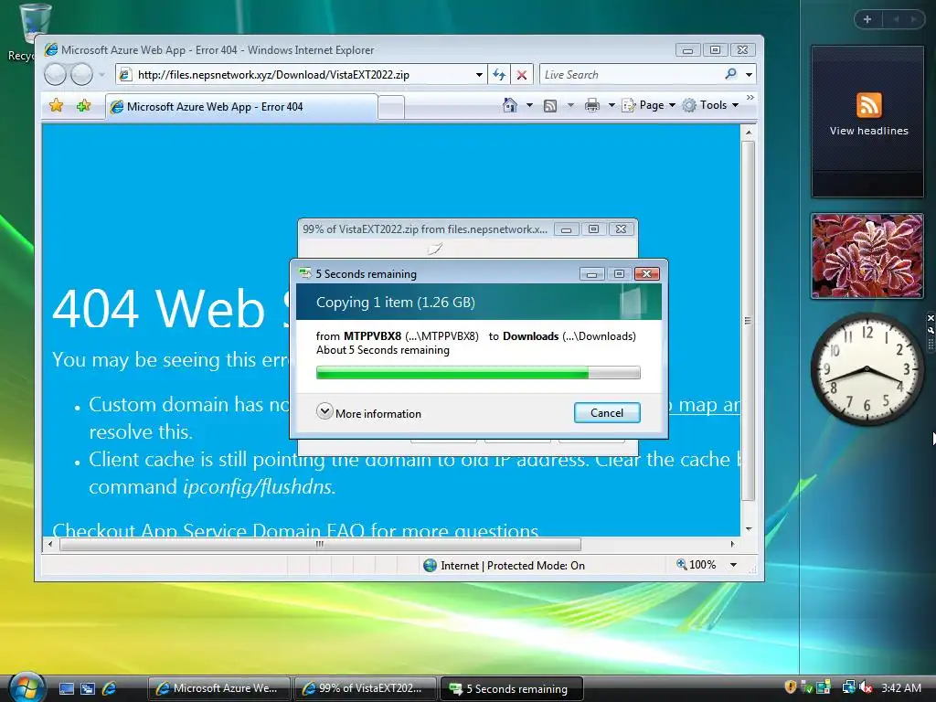This screenshot has height=702, width=936.
Task: Expand More information in copy dialog
Action: click(x=369, y=412)
